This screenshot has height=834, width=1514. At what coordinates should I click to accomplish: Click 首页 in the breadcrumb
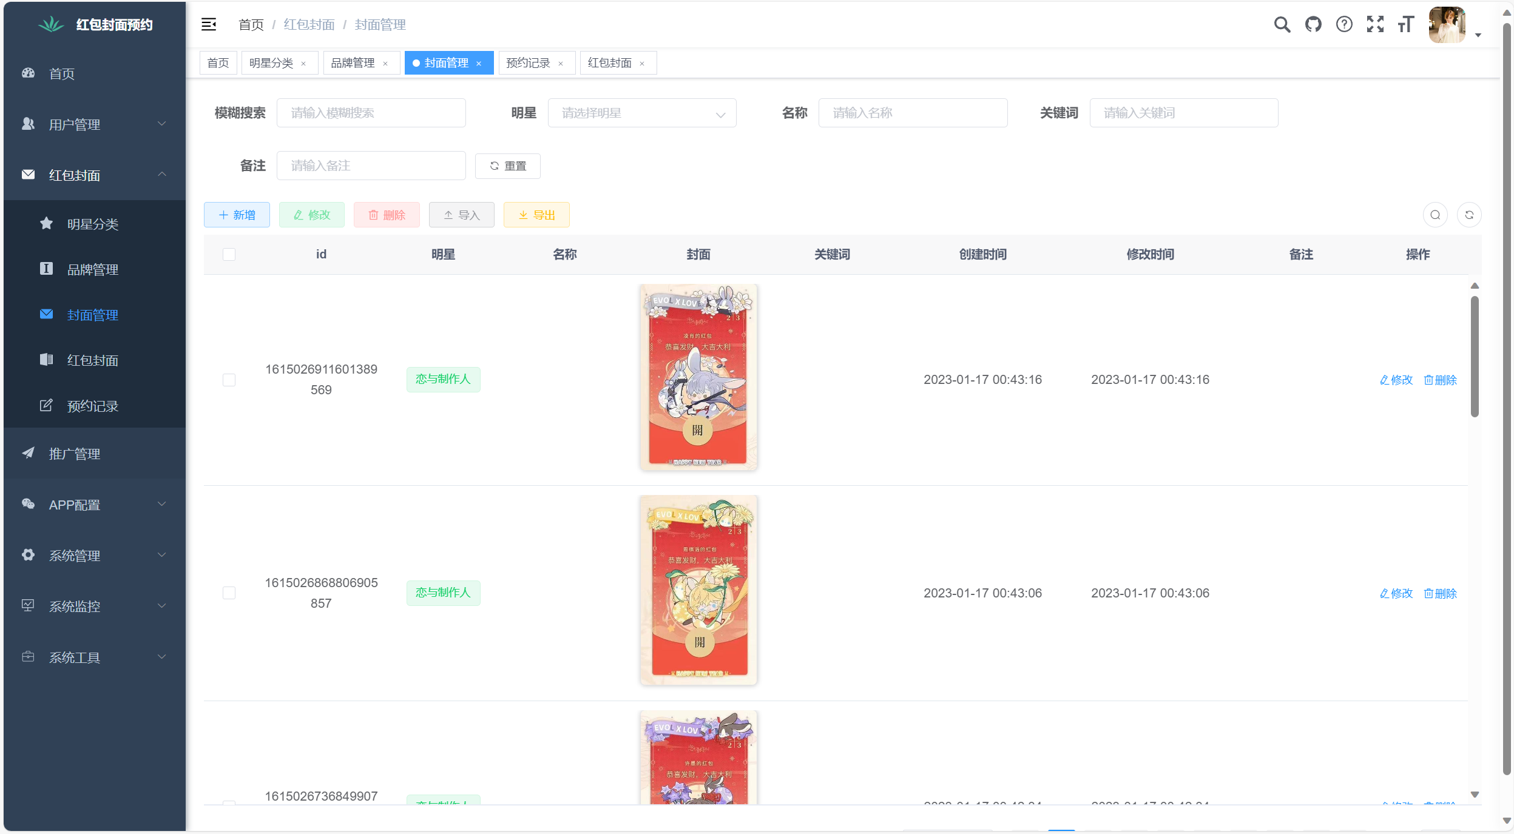click(251, 24)
